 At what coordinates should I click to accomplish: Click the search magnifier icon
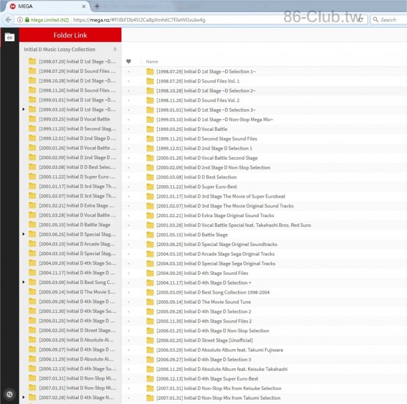point(376,20)
